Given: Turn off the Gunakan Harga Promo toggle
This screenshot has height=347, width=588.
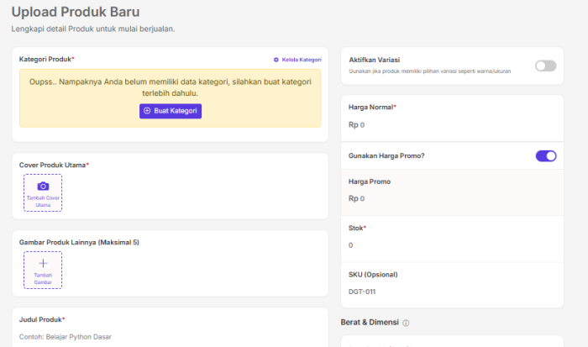Looking at the screenshot, I should pos(546,156).
